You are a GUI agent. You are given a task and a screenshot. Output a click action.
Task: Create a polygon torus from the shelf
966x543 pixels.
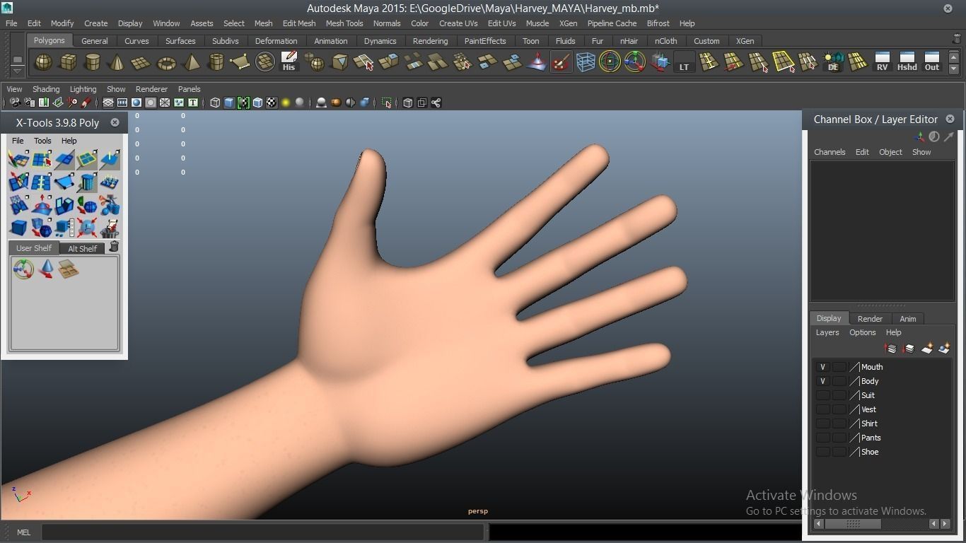point(166,63)
